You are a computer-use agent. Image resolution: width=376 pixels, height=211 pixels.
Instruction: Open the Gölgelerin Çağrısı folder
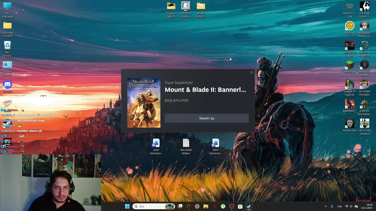(171, 10)
